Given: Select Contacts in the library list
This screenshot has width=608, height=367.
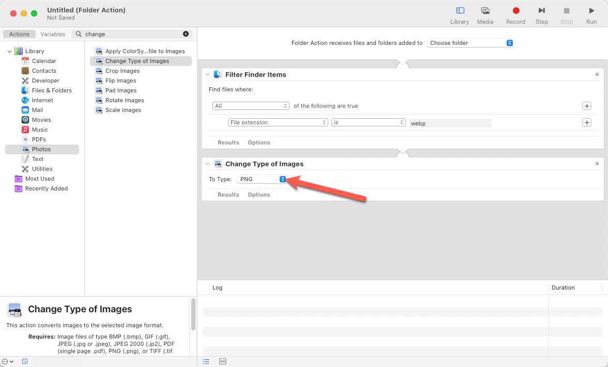Looking at the screenshot, I should click(44, 70).
